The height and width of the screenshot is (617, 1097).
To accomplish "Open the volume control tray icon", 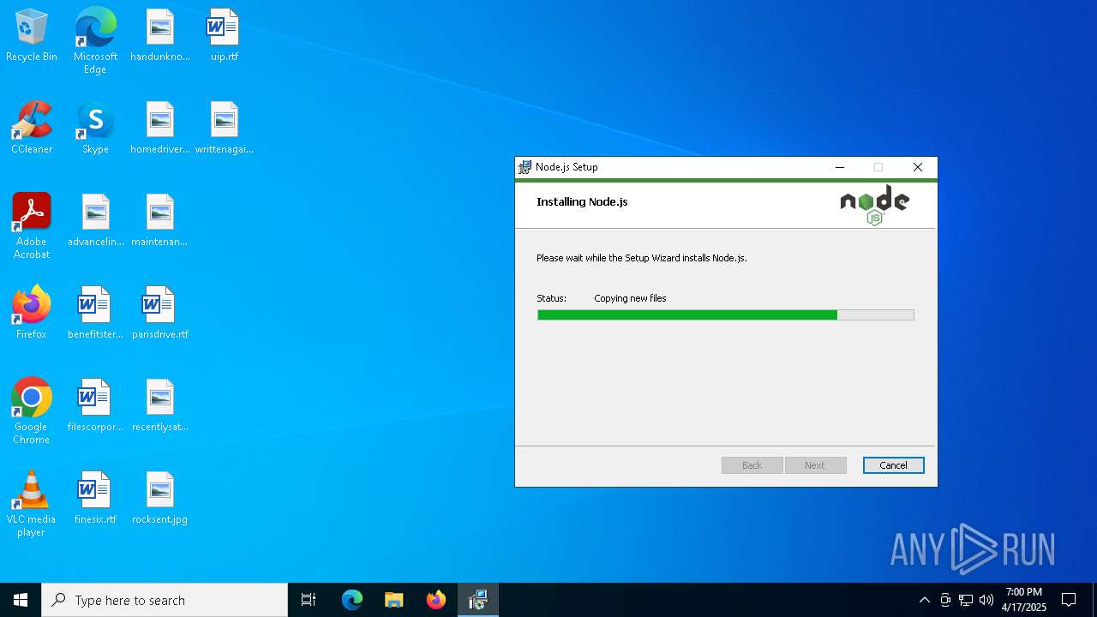I will click(986, 600).
